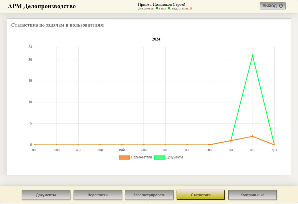Click the x-axis label июн

(144, 150)
